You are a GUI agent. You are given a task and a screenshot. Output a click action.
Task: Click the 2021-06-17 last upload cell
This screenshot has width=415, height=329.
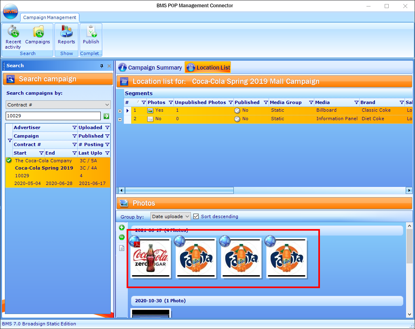click(92, 183)
